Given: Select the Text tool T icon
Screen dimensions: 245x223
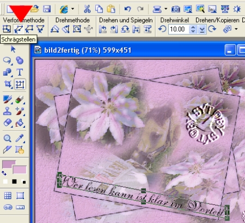Looking at the screenshot, I should pyautogui.click(x=20, y=72).
